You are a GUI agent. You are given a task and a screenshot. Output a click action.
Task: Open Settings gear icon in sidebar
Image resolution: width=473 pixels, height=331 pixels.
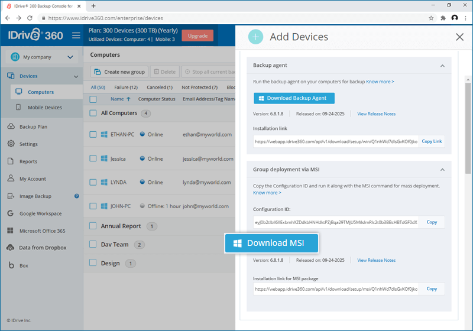(11, 144)
